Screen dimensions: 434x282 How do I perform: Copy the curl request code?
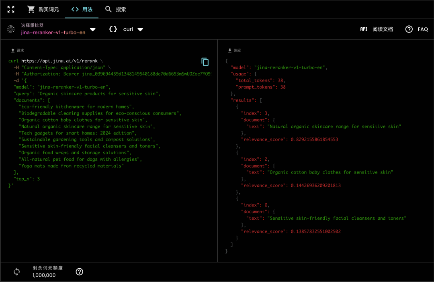pos(205,62)
